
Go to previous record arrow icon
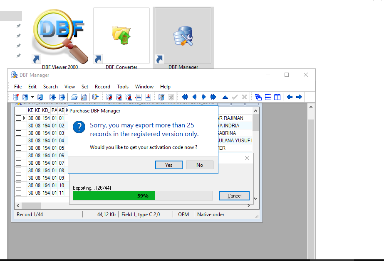tap(194, 97)
